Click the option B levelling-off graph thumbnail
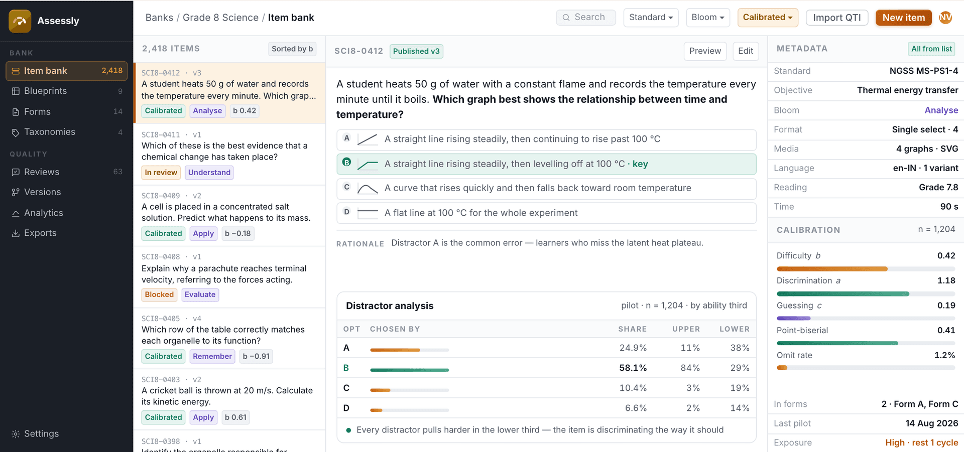964x452 pixels. (368, 164)
